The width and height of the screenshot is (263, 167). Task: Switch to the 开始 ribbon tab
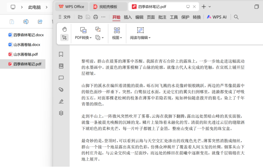coord(116,17)
